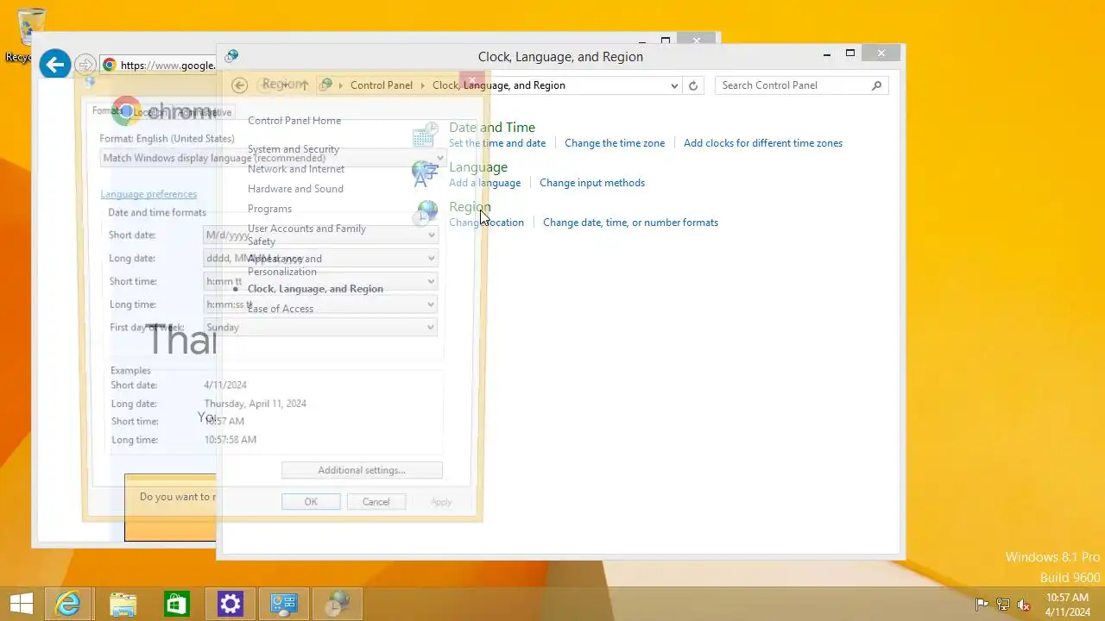This screenshot has height=621, width=1105.
Task: Open Control Panel Home in sidebar
Action: point(294,121)
